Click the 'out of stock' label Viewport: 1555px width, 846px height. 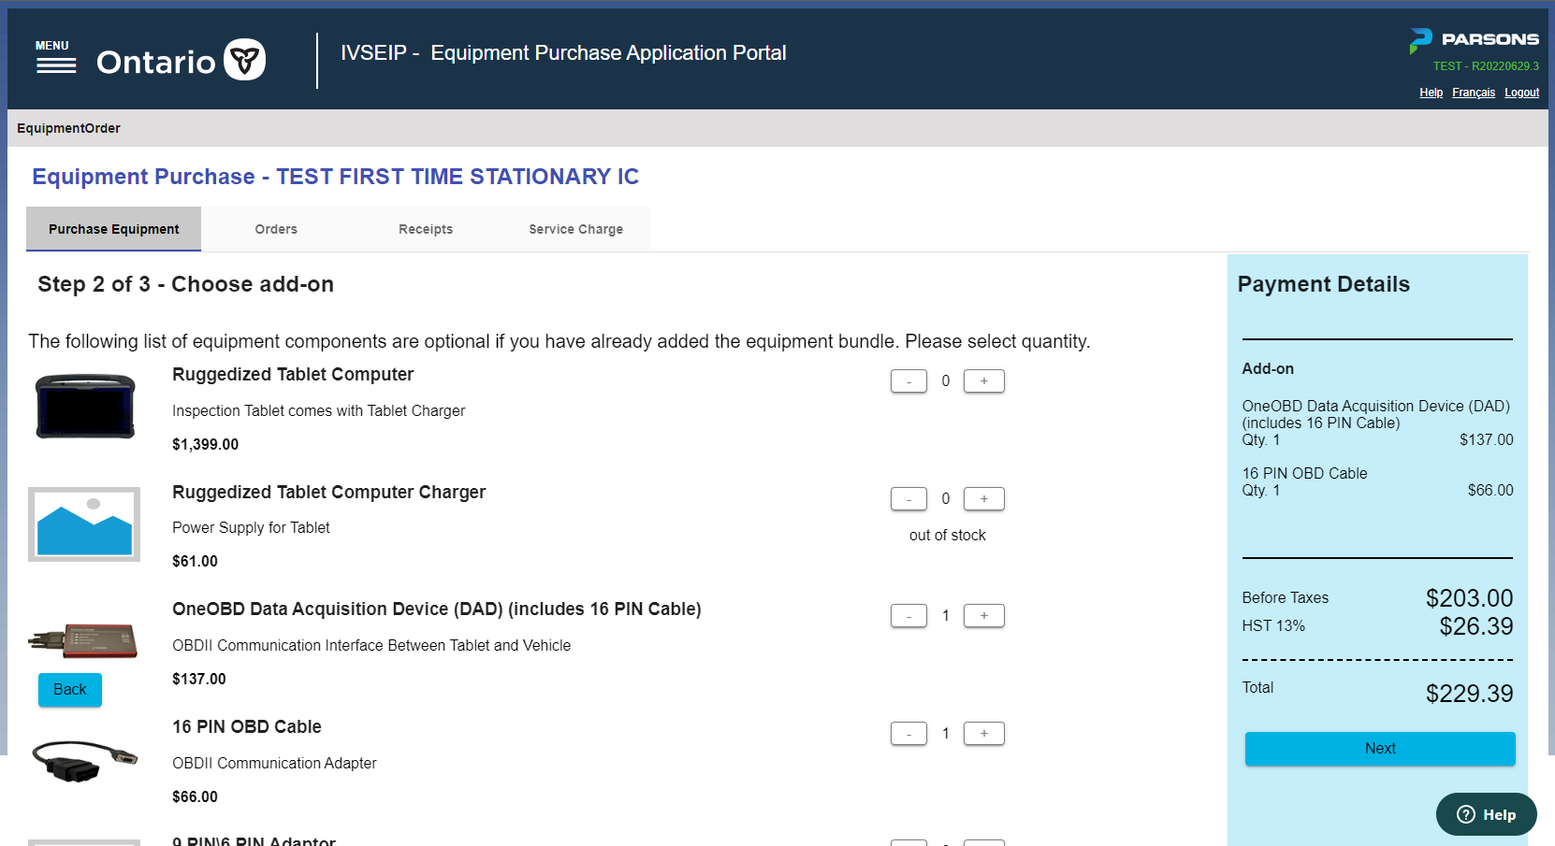[948, 535]
